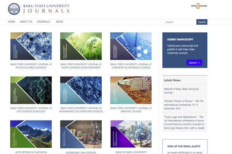Click the Mathematics & Computer Sciences title link
Viewport: 232px width, 154px height.
click(x=81, y=110)
